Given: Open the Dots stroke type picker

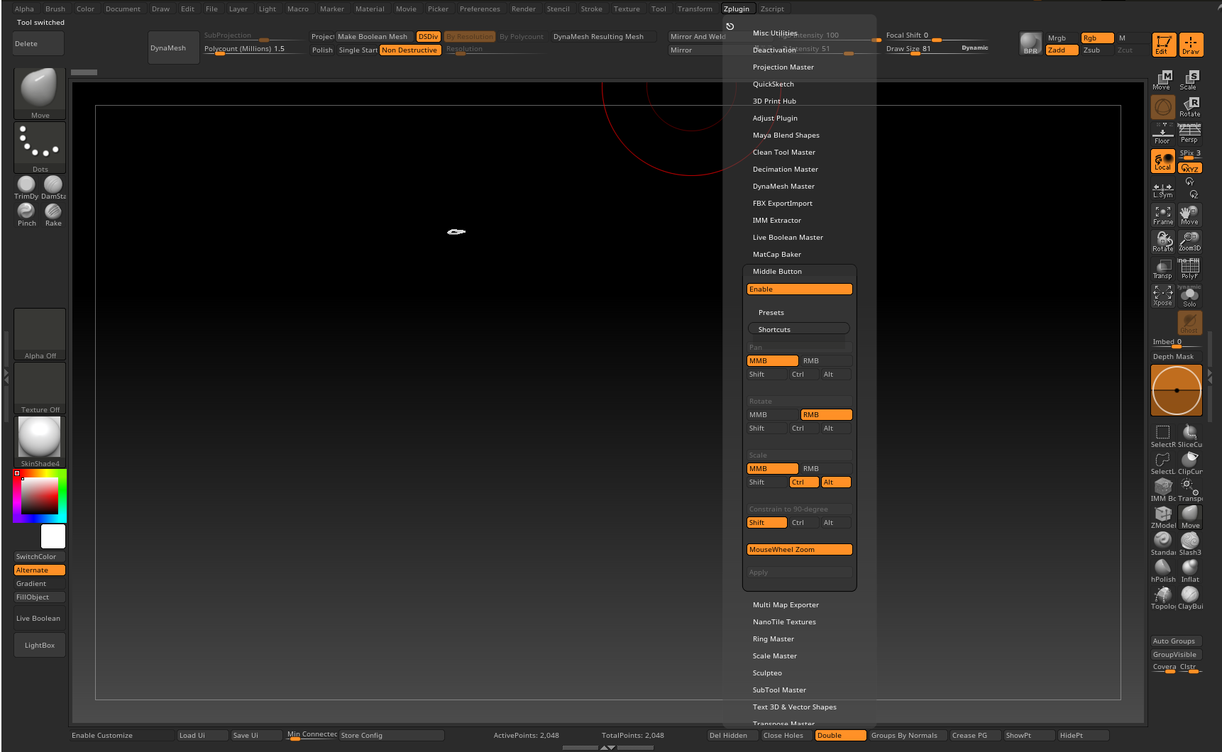Looking at the screenshot, I should coord(40,148).
